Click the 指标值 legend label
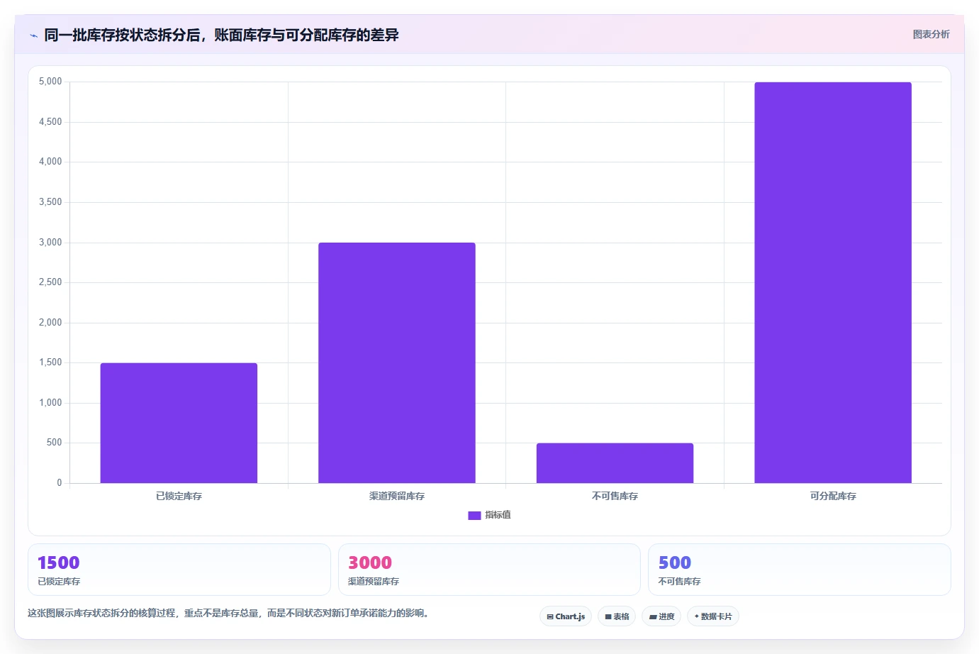 click(x=498, y=515)
